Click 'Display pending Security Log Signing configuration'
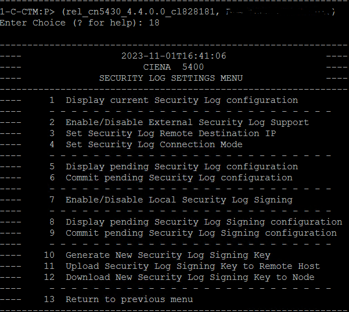The image size is (349, 312). (x=204, y=222)
